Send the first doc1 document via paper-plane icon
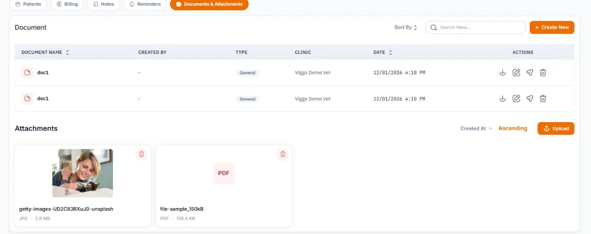 (x=530, y=73)
